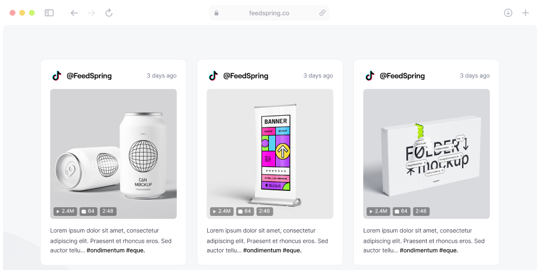Viewport: 540px width, 270px height.
Task: Click @FeedSpring username on first card
Action: 89,76
